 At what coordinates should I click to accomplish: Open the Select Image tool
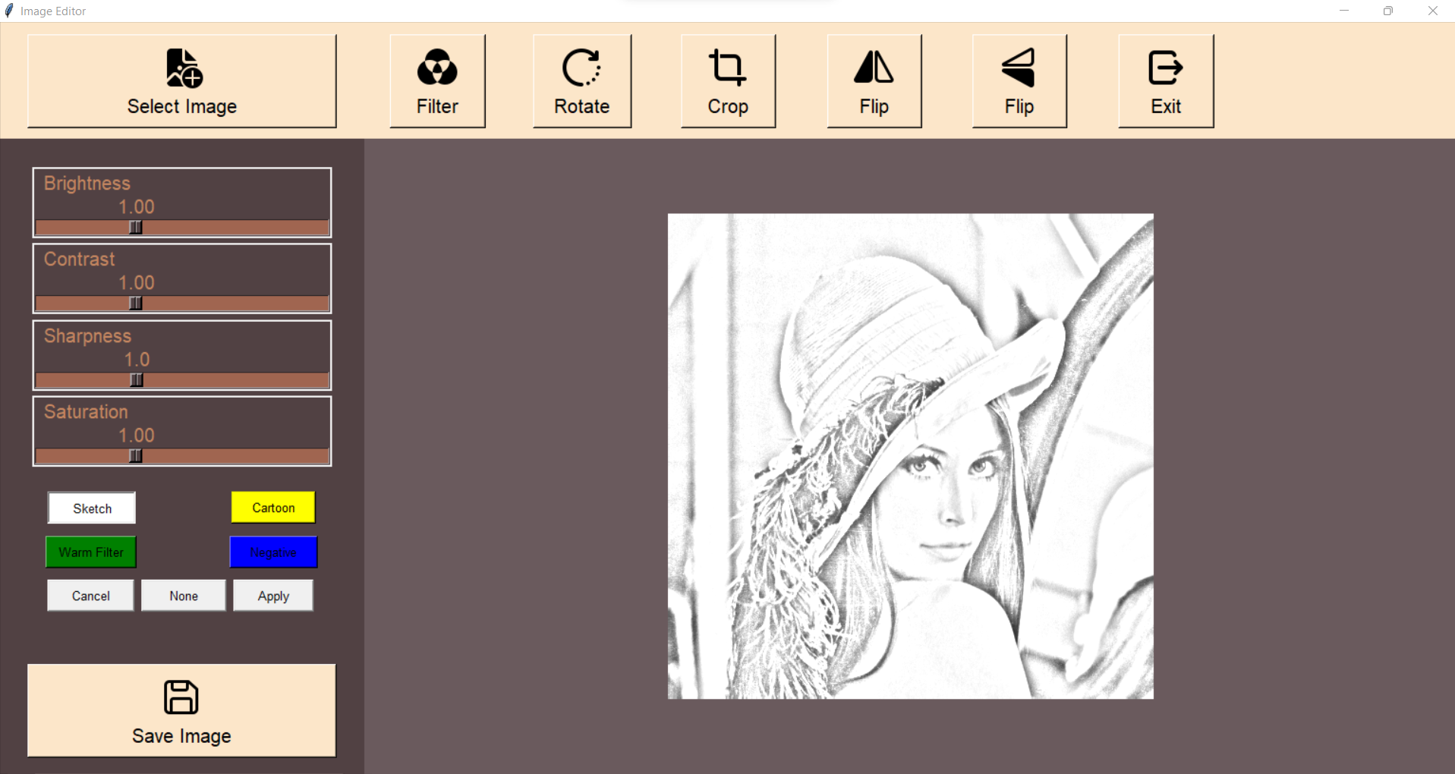point(181,81)
